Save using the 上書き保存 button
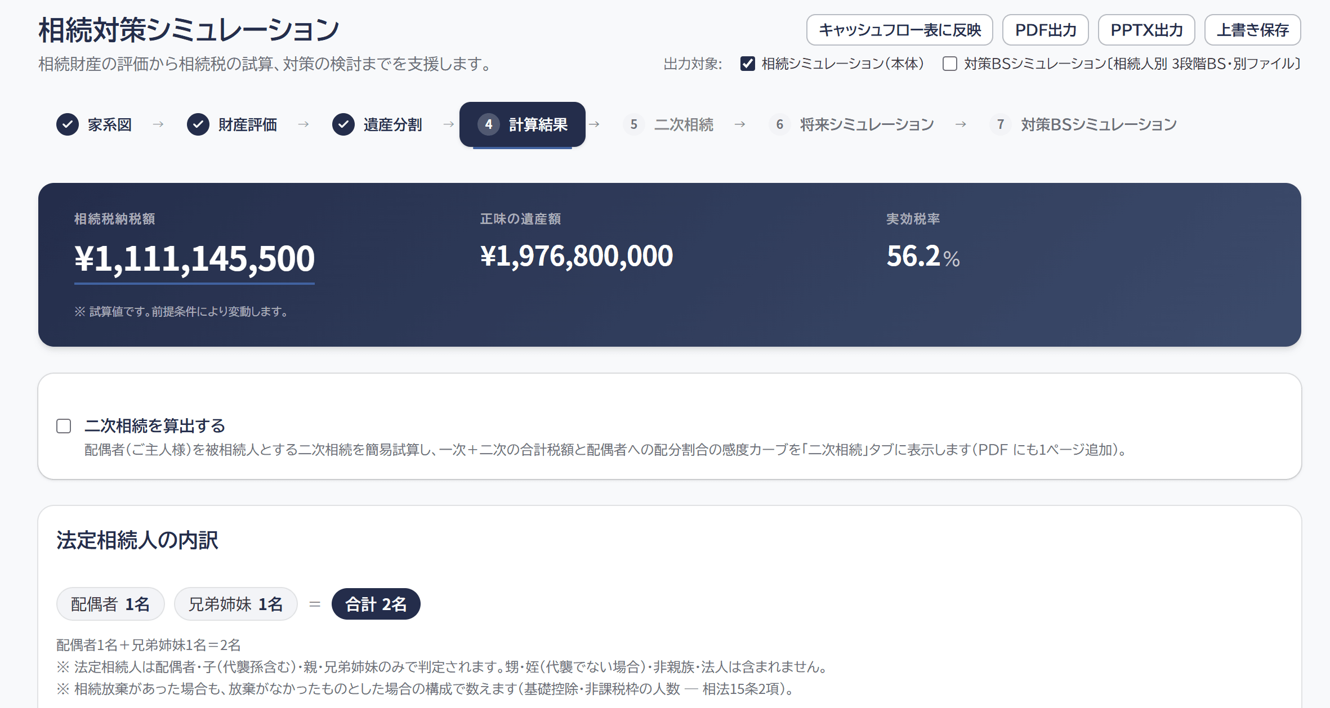Image resolution: width=1330 pixels, height=708 pixels. tap(1252, 30)
